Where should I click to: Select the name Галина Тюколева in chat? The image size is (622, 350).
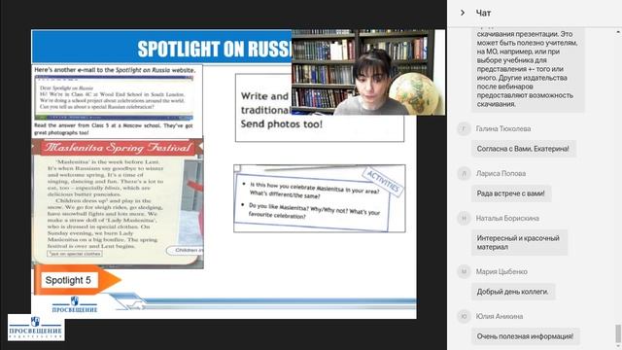click(503, 128)
